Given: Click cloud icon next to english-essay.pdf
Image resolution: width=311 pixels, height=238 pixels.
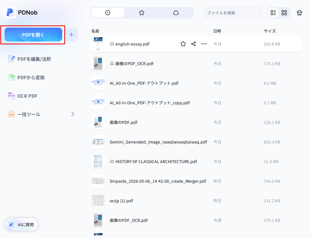Looking at the screenshot, I should [x=112, y=44].
